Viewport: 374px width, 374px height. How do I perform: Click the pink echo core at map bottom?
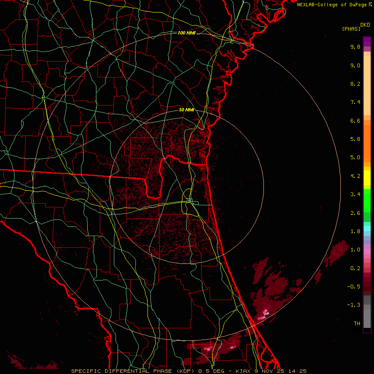(209, 349)
